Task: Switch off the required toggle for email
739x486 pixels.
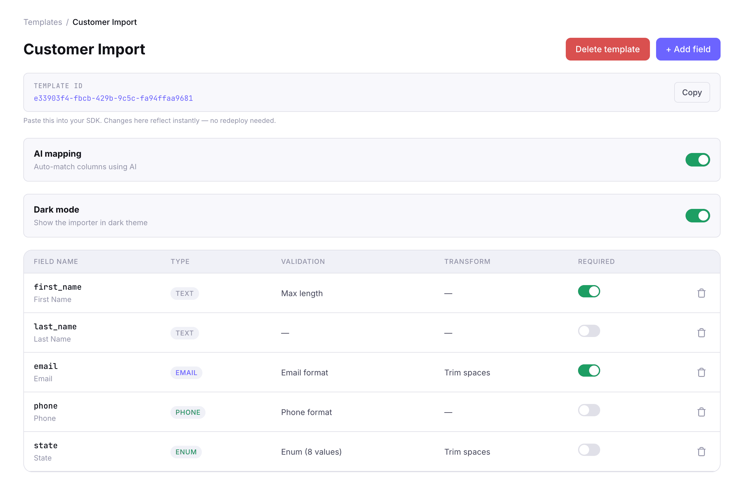Action: (589, 370)
